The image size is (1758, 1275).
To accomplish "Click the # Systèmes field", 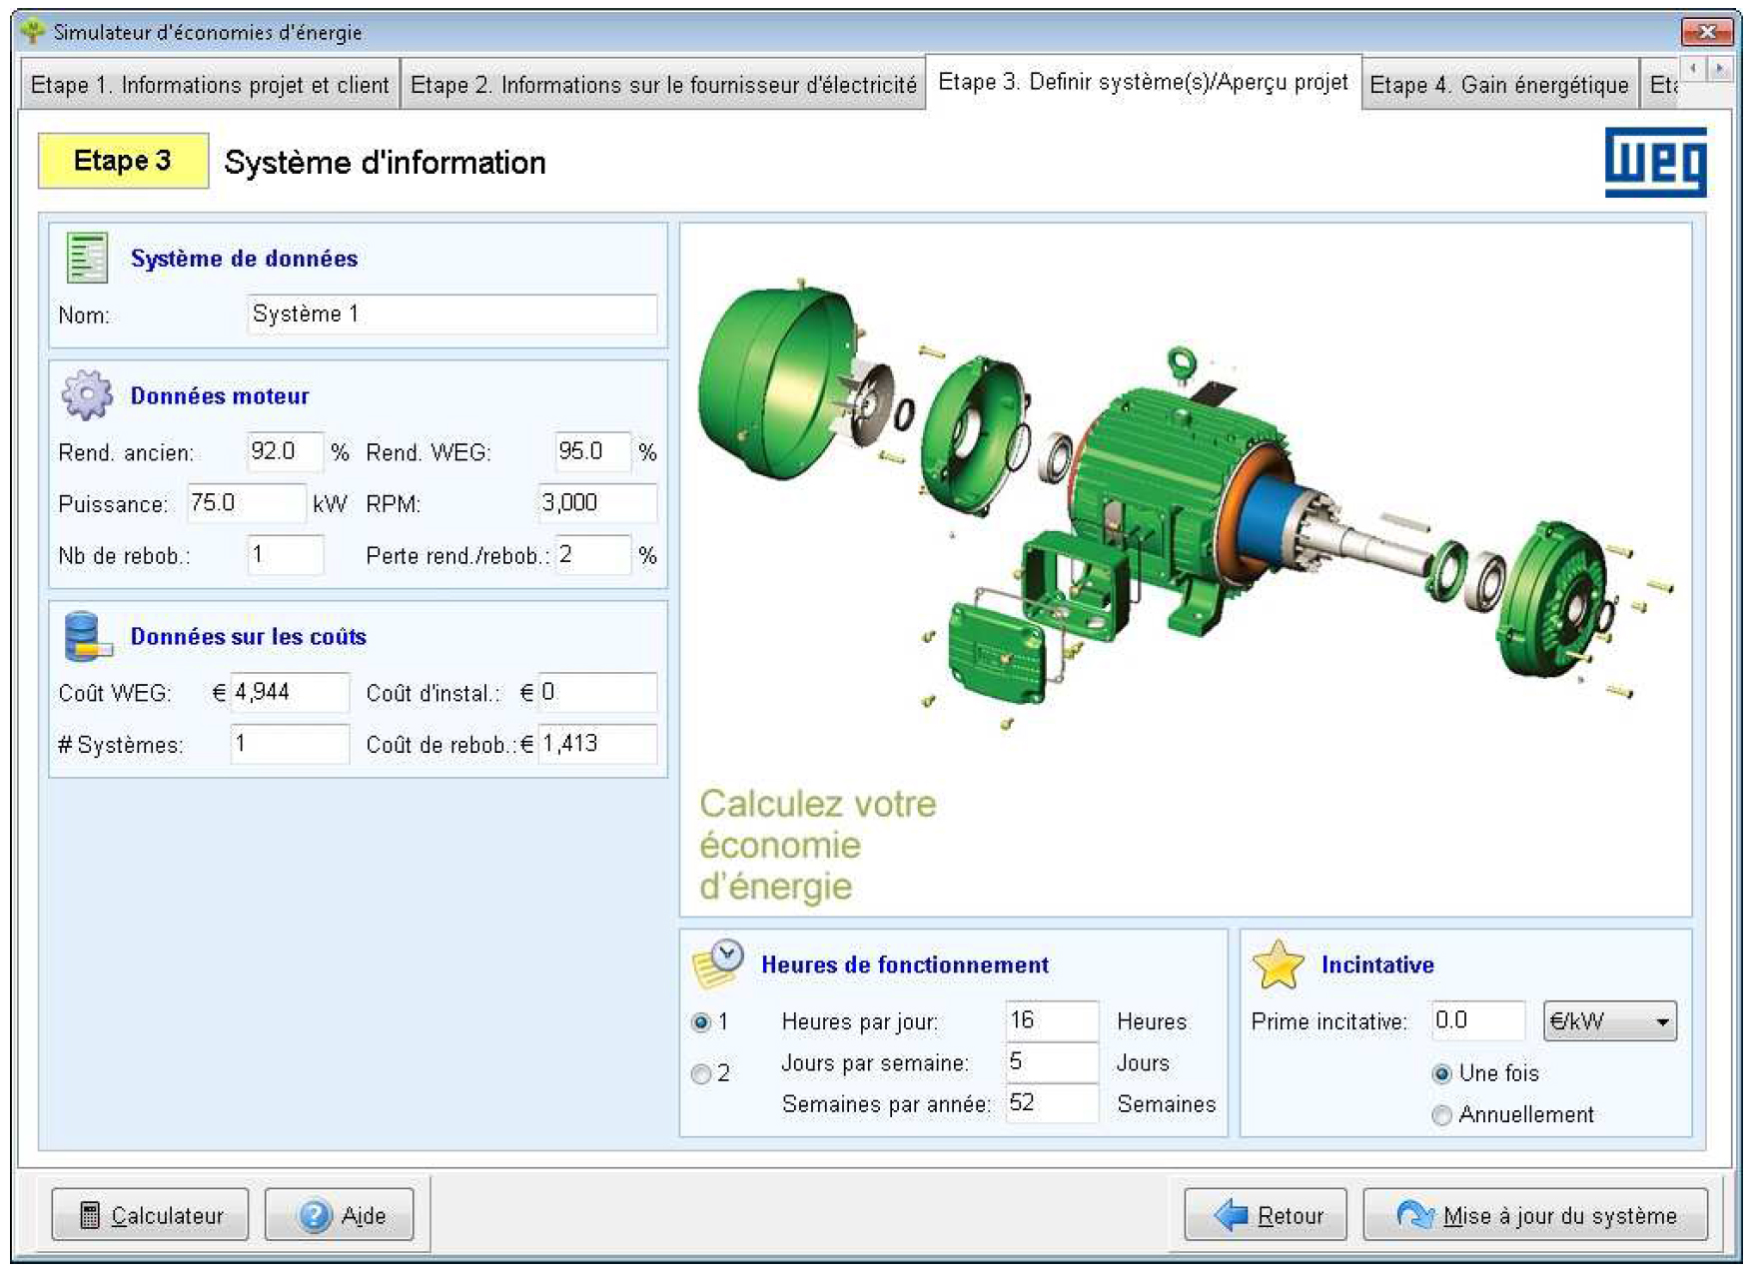I will point(290,744).
